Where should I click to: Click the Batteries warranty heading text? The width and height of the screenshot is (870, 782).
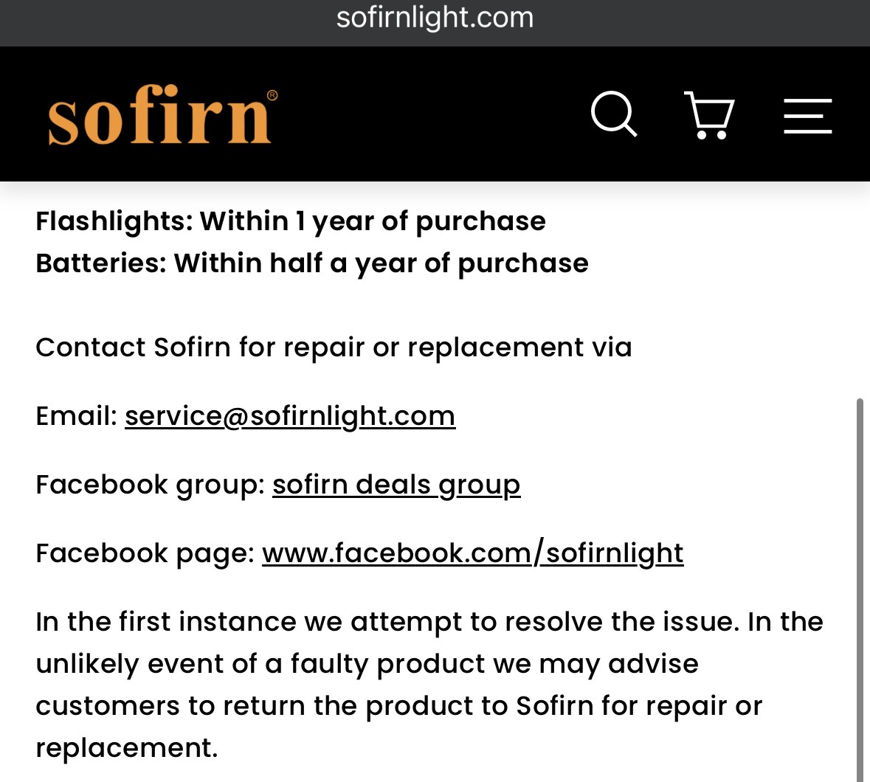click(x=312, y=263)
